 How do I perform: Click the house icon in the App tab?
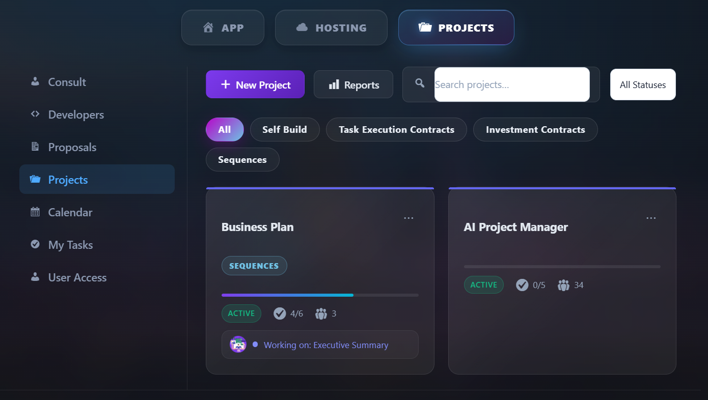pos(208,27)
